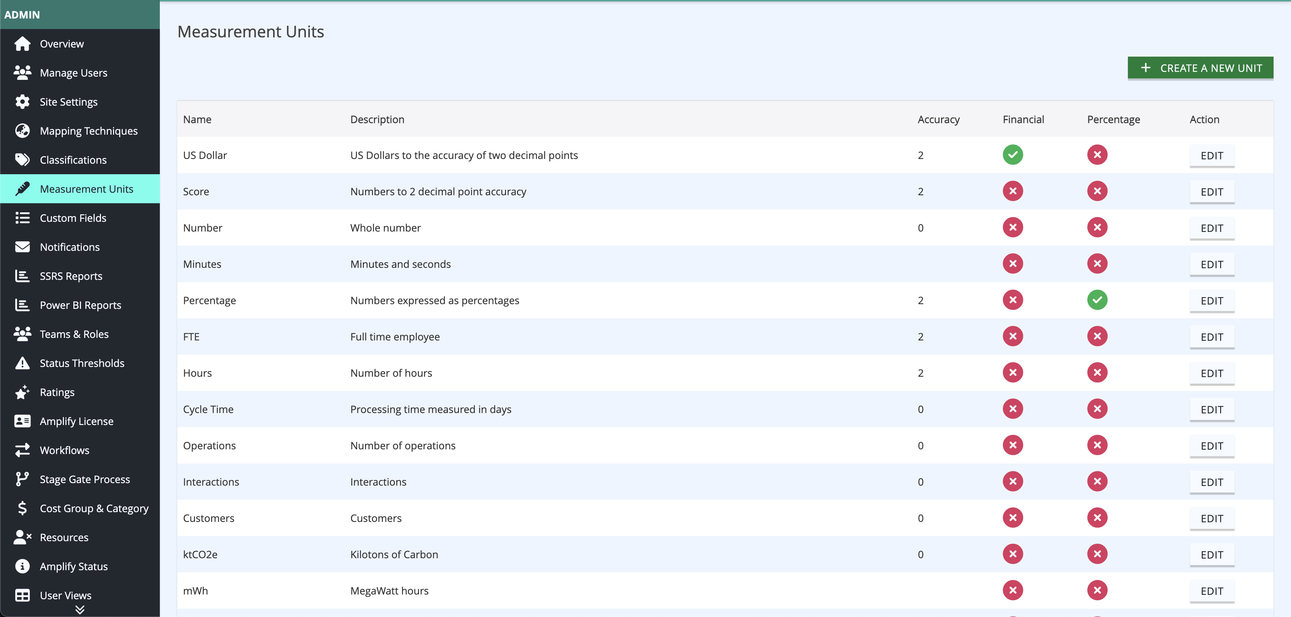Click the Ratings star icon
The width and height of the screenshot is (1291, 617).
(x=22, y=392)
